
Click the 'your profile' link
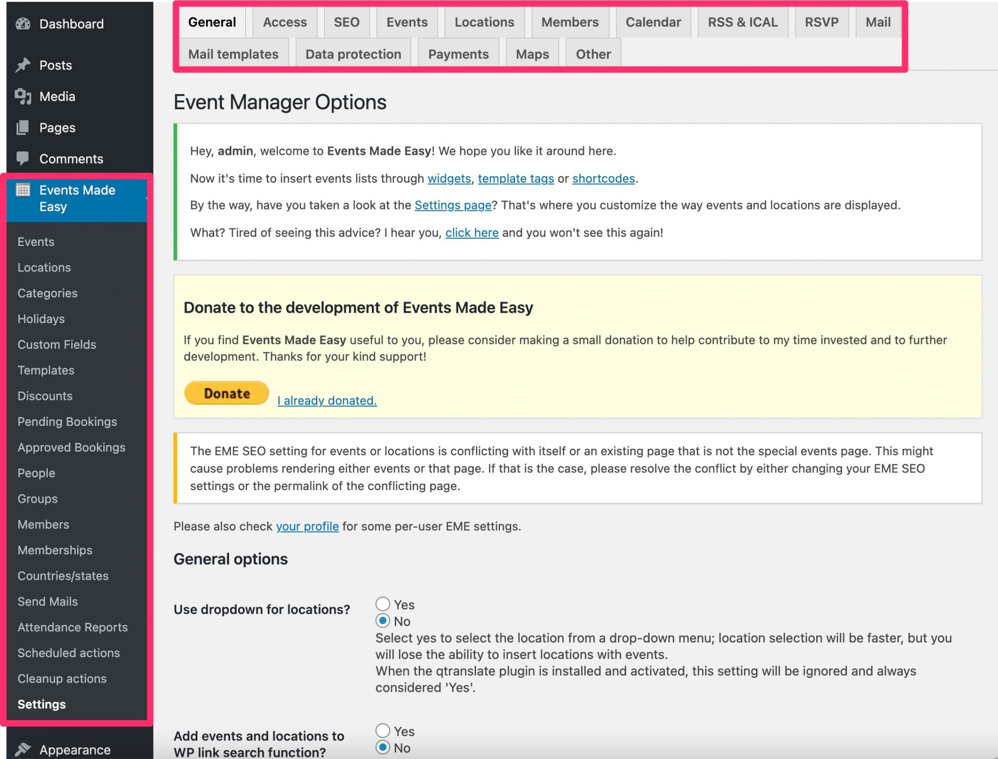[307, 527]
